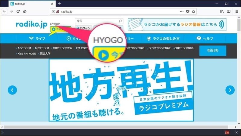
Task: Close the bottom developer bar
Action: pos(236,132)
